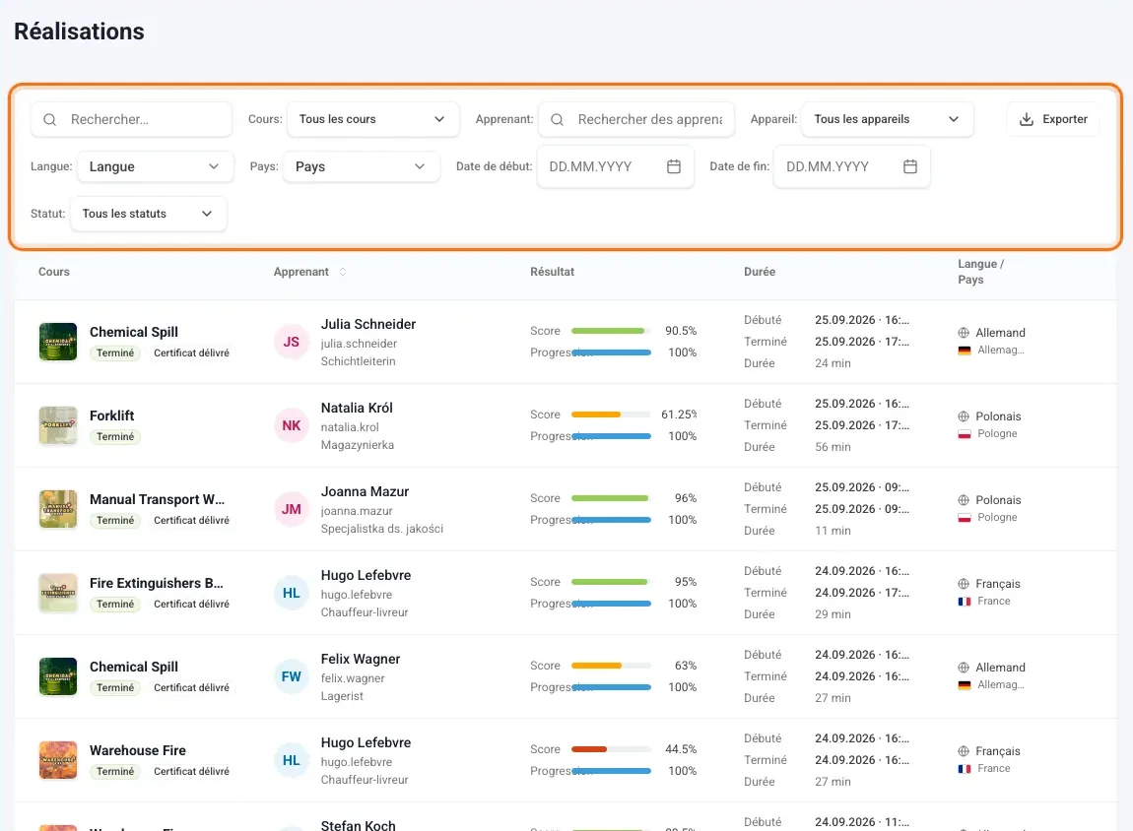The image size is (1133, 831).
Task: Click the globe icon beside Allemand in Julia Schneider's row
Action: coord(964,333)
